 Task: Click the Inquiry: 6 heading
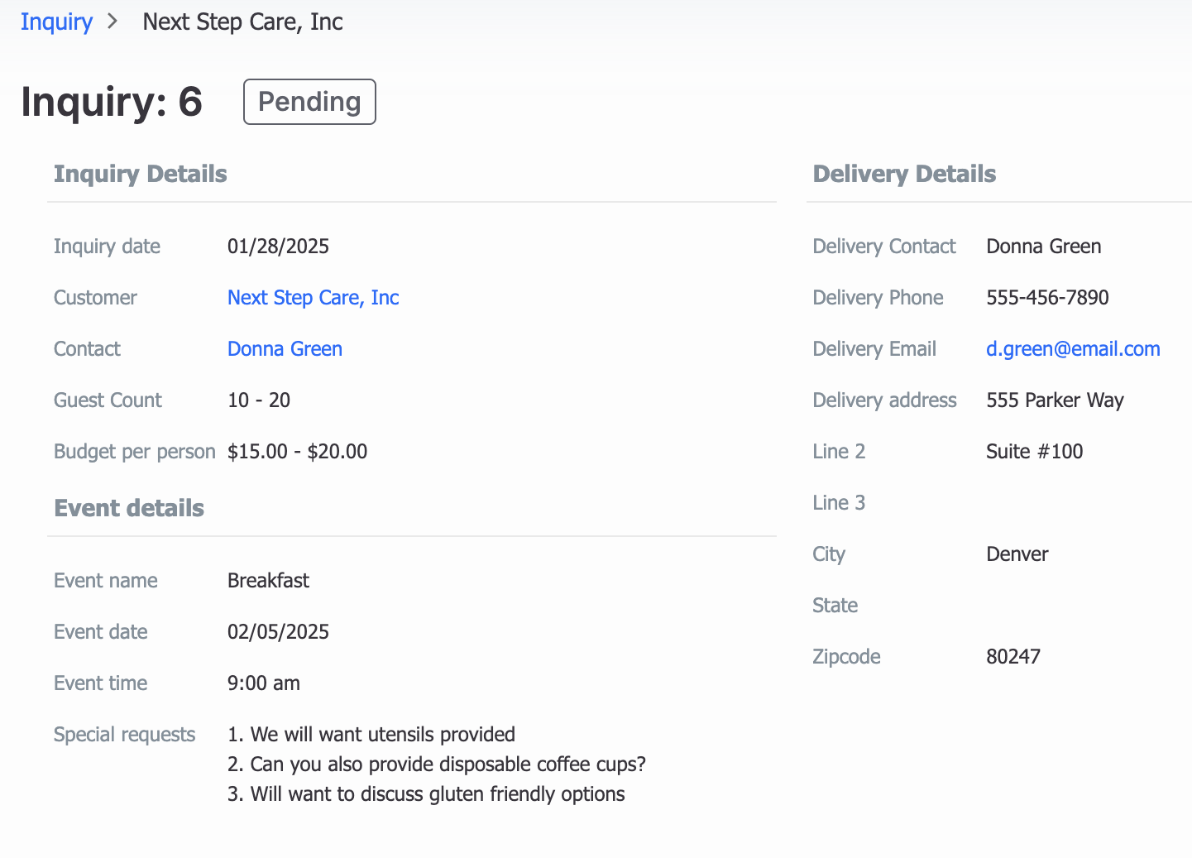pos(112,102)
